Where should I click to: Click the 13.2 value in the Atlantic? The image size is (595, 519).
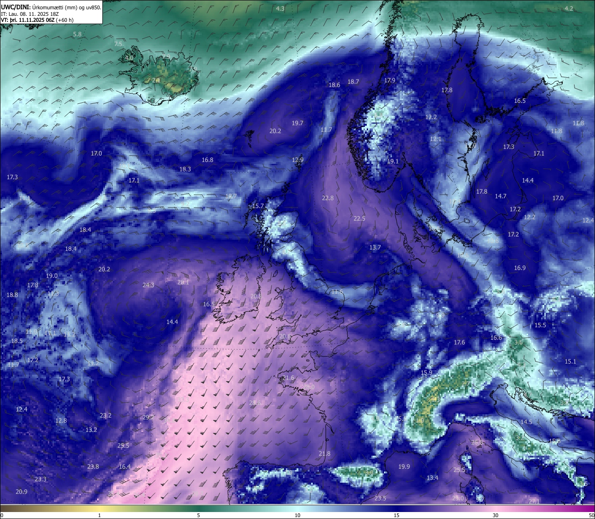[91, 430]
